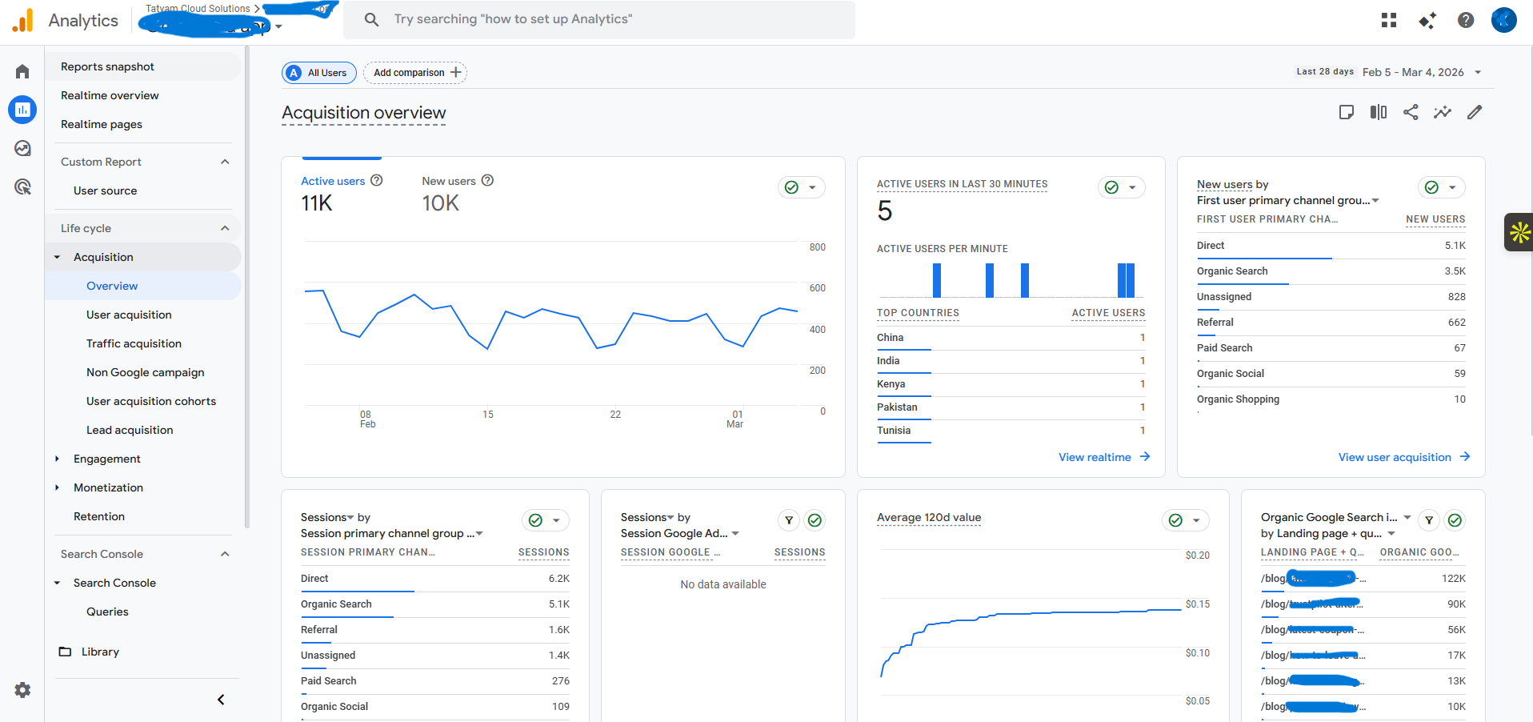The width and height of the screenshot is (1533, 722).
Task: Click the edit report pencil icon
Action: pos(1475,112)
